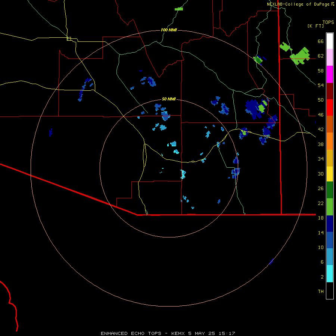The width and height of the screenshot is (336, 336).
Task: Choose the dark orange legend swatch
Action: 330,124
